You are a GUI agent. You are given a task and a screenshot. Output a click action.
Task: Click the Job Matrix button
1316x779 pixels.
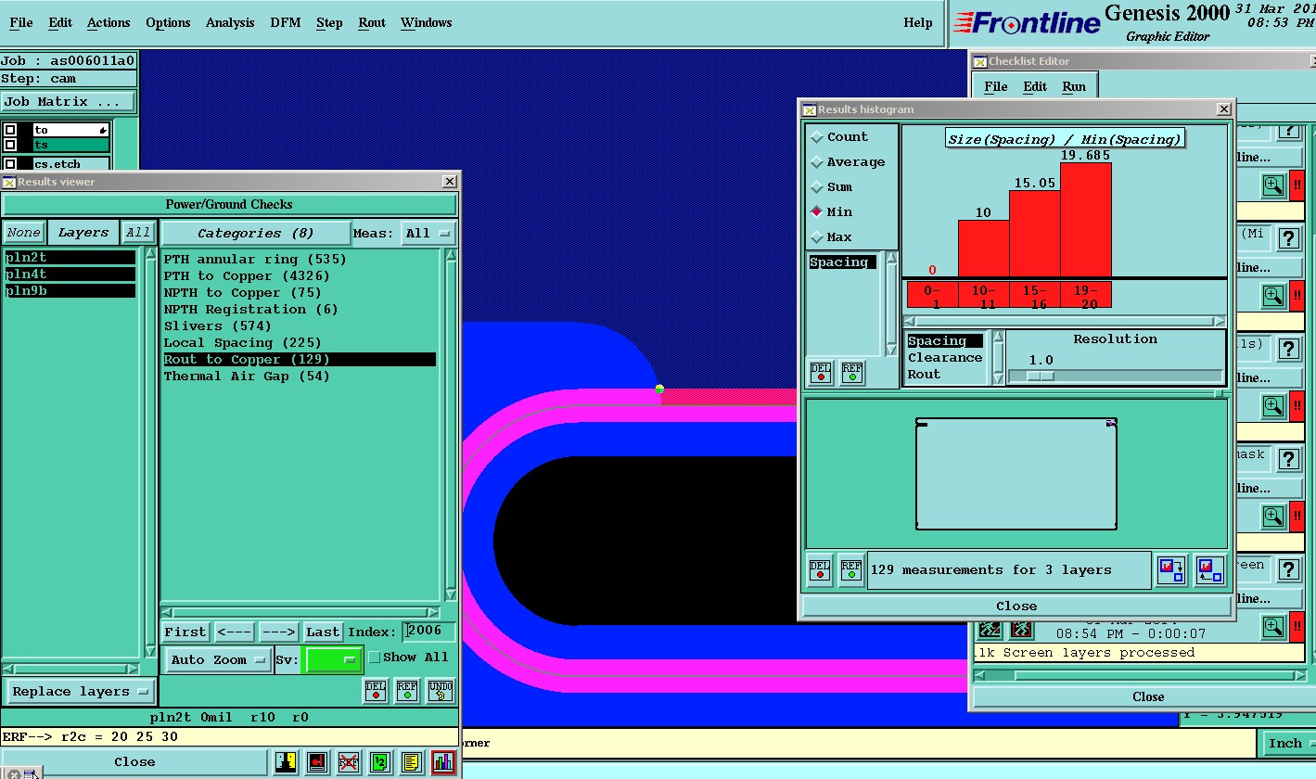68,102
